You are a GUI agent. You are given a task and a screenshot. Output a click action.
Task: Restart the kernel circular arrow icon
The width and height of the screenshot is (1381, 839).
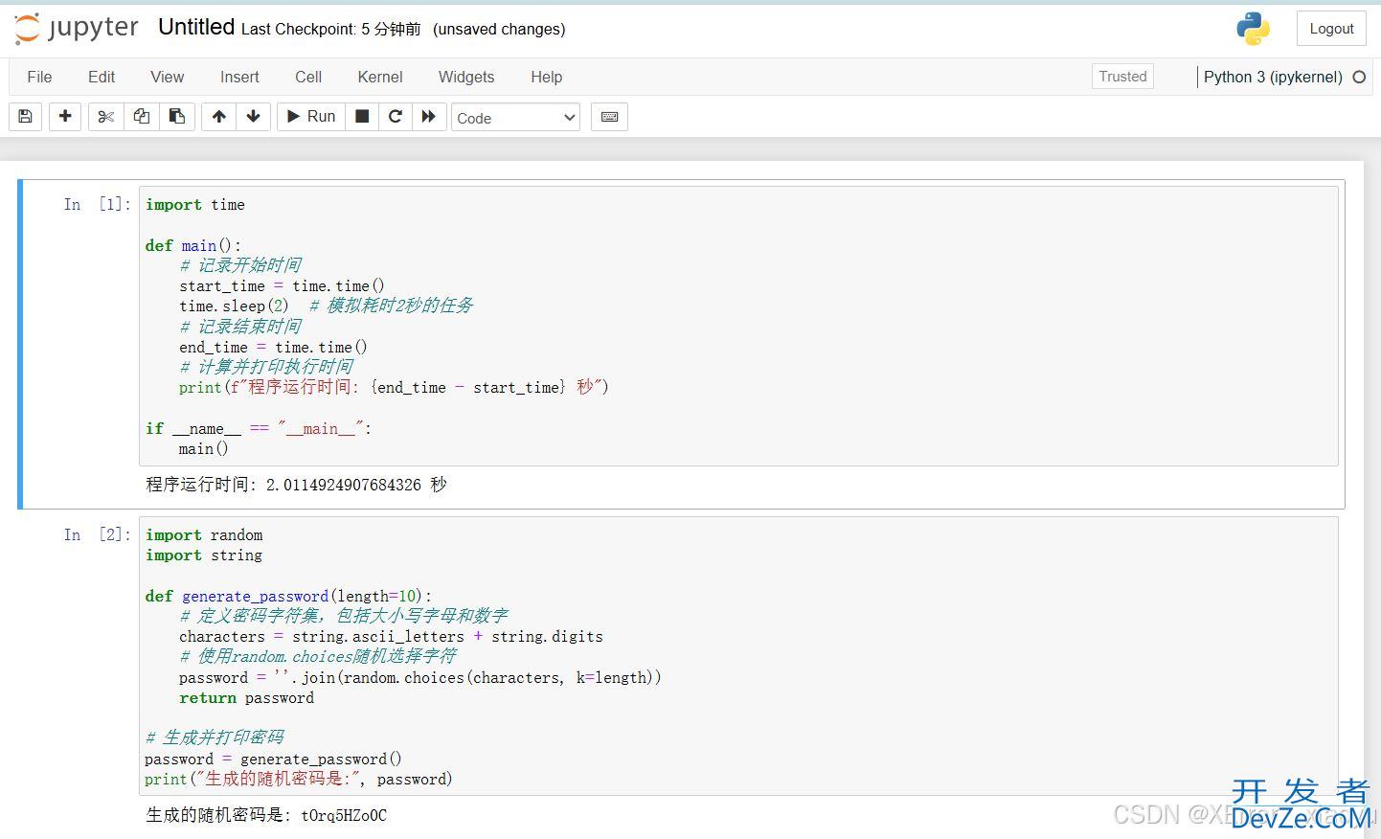(396, 117)
